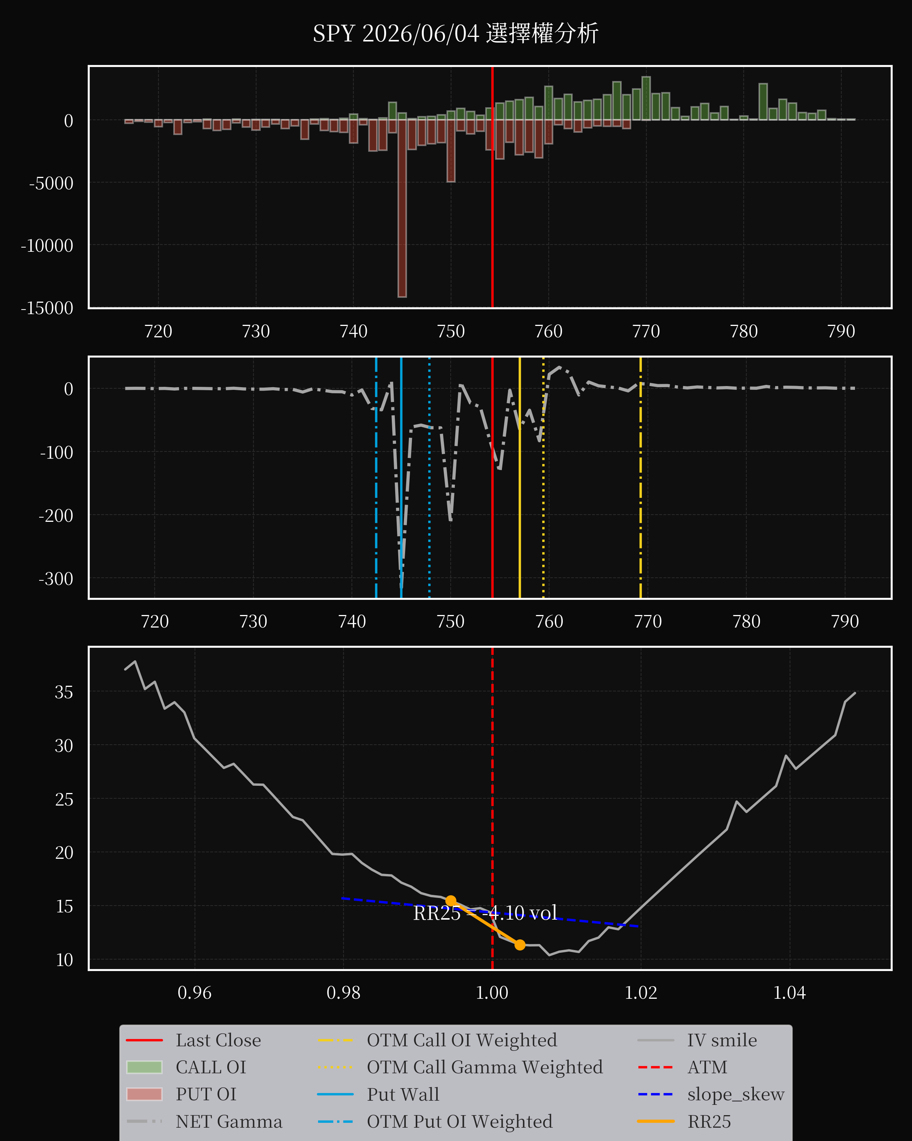The width and height of the screenshot is (912, 1141).
Task: Click the 720 x-axis label on gamma chart
Action: (155, 621)
